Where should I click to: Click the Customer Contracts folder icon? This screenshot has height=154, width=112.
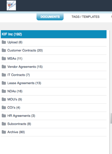4,50
